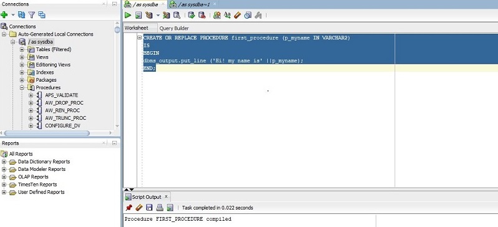Click the Apply Filter funnel icon

click(31, 14)
